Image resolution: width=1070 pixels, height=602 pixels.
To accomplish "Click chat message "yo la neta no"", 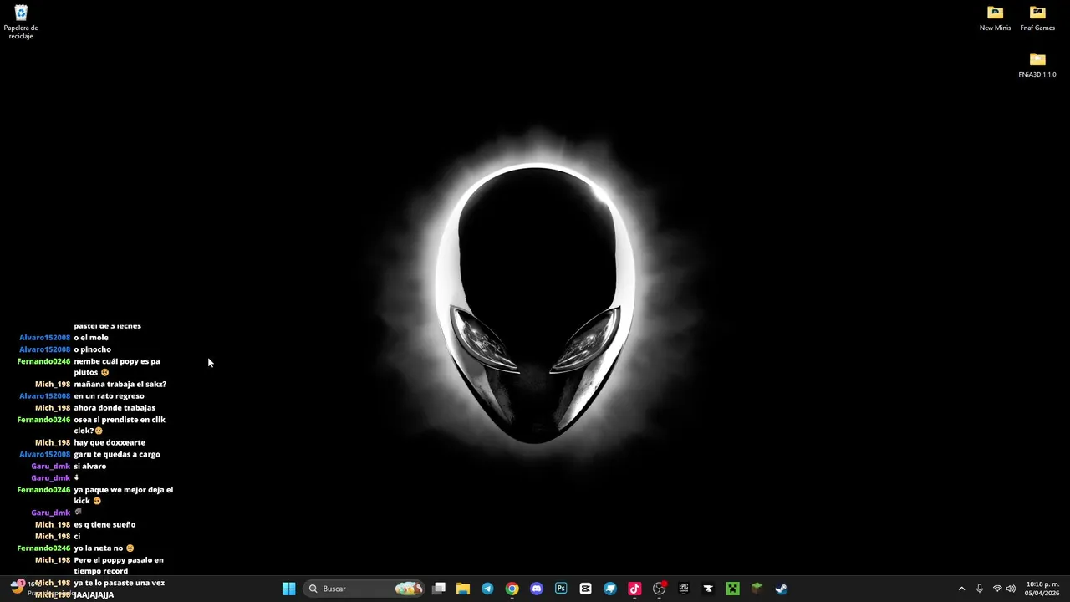I will pyautogui.click(x=99, y=548).
